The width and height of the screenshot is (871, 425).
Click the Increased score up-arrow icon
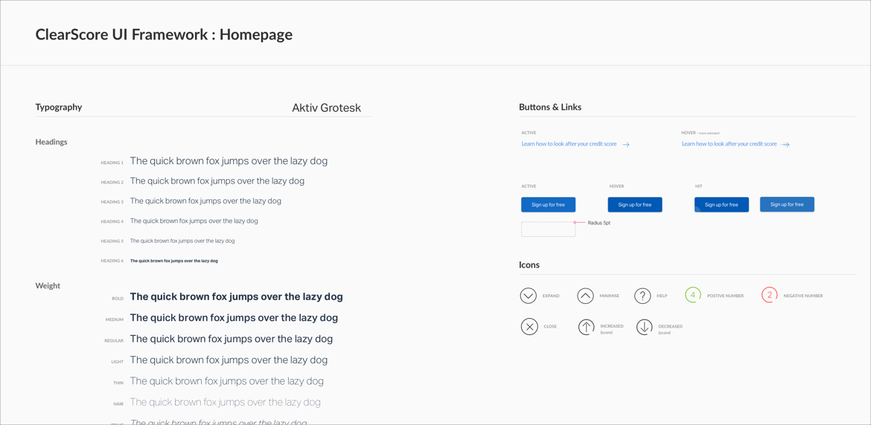tap(587, 327)
